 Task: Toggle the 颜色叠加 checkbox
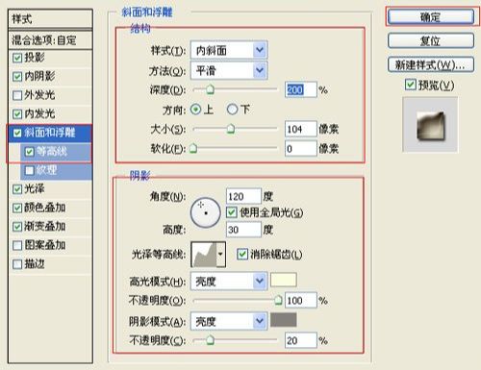(x=17, y=209)
